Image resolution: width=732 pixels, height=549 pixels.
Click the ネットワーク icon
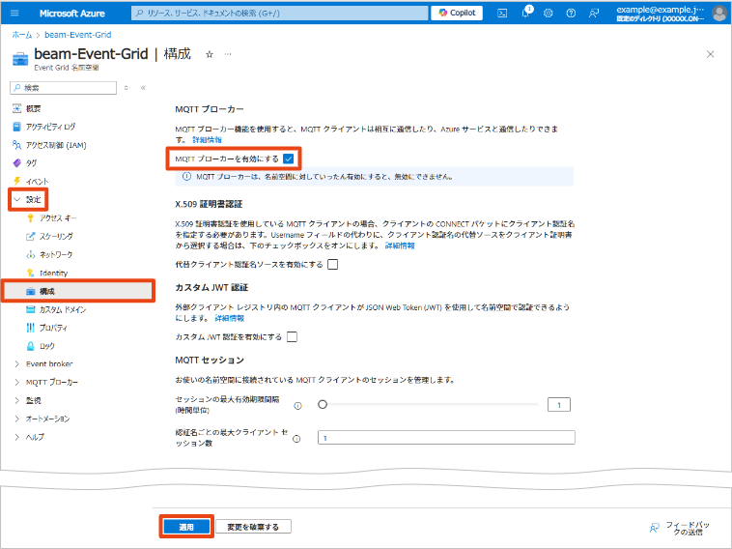[30, 254]
